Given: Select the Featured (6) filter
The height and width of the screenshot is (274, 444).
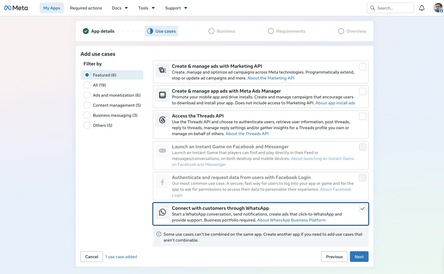Looking at the screenshot, I should pos(112,75).
